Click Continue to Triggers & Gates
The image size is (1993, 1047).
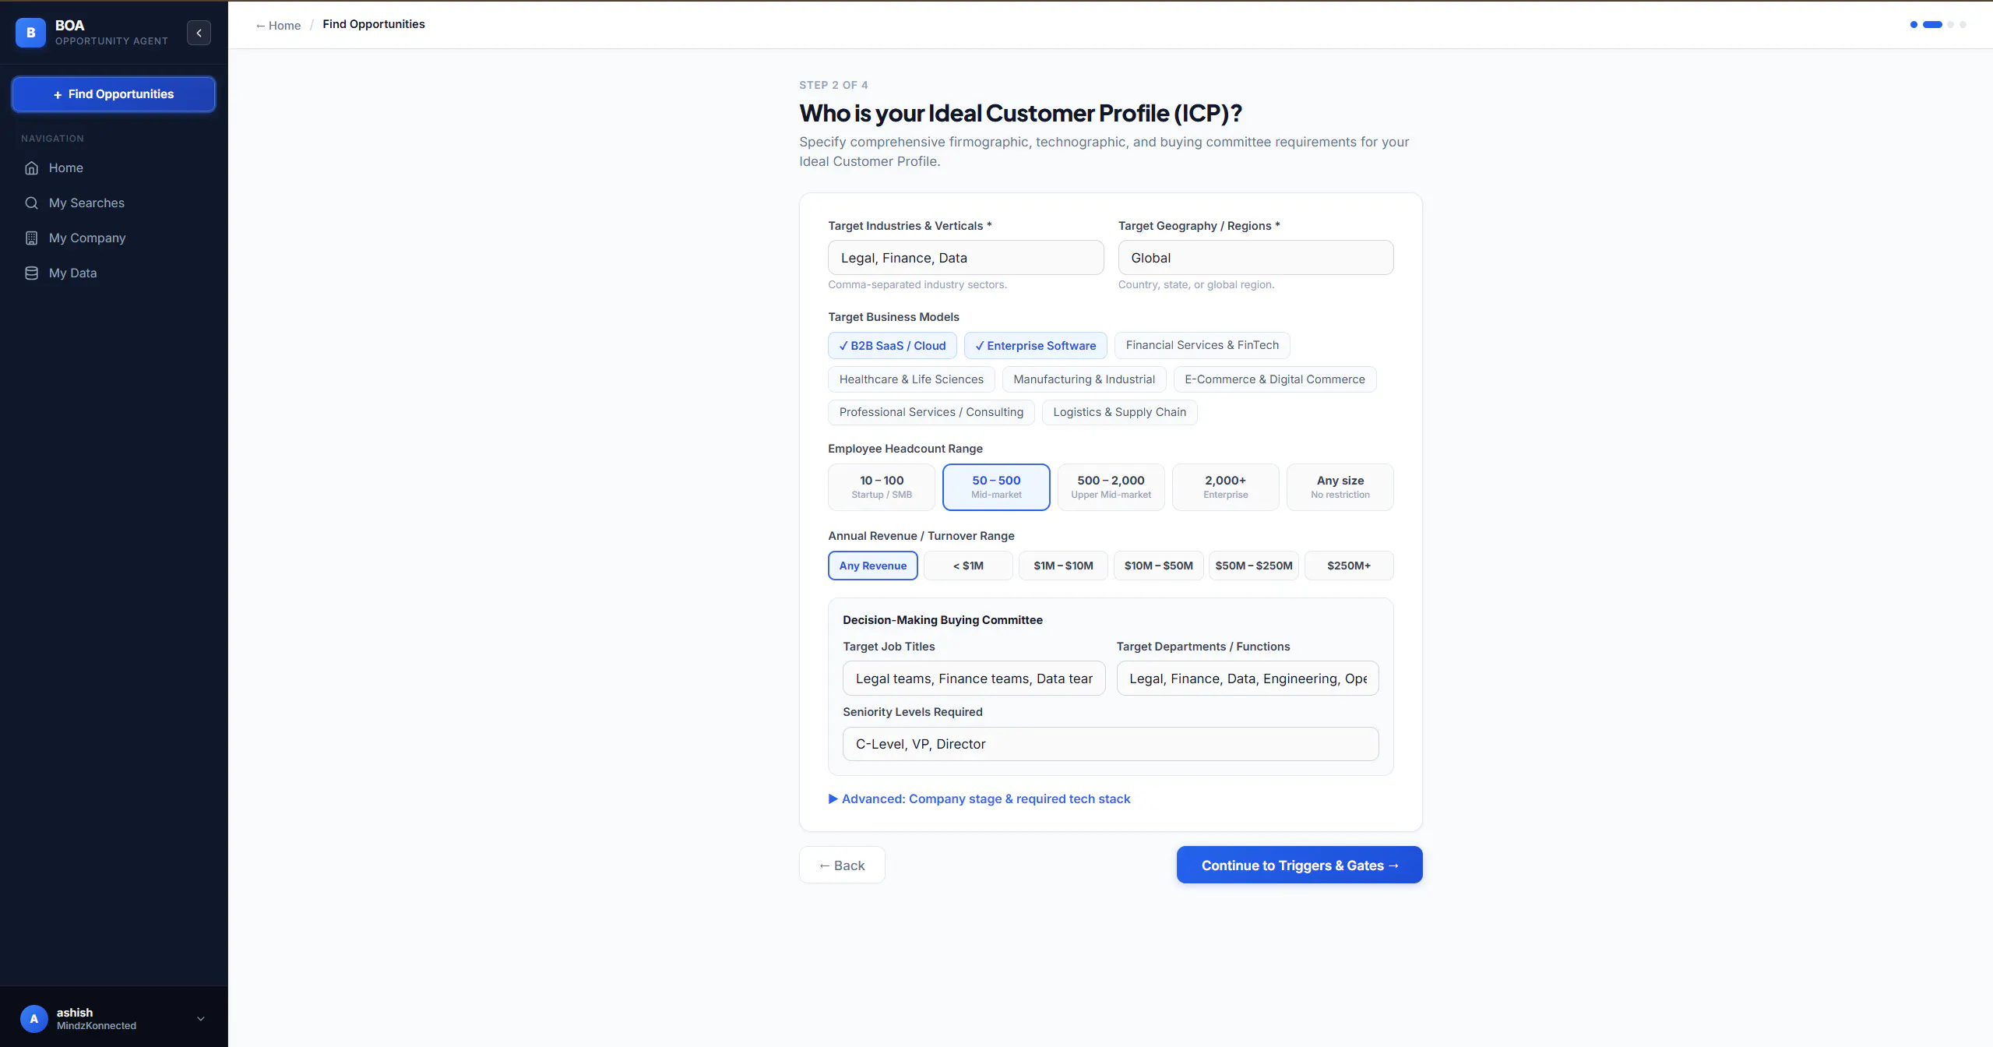click(1299, 865)
